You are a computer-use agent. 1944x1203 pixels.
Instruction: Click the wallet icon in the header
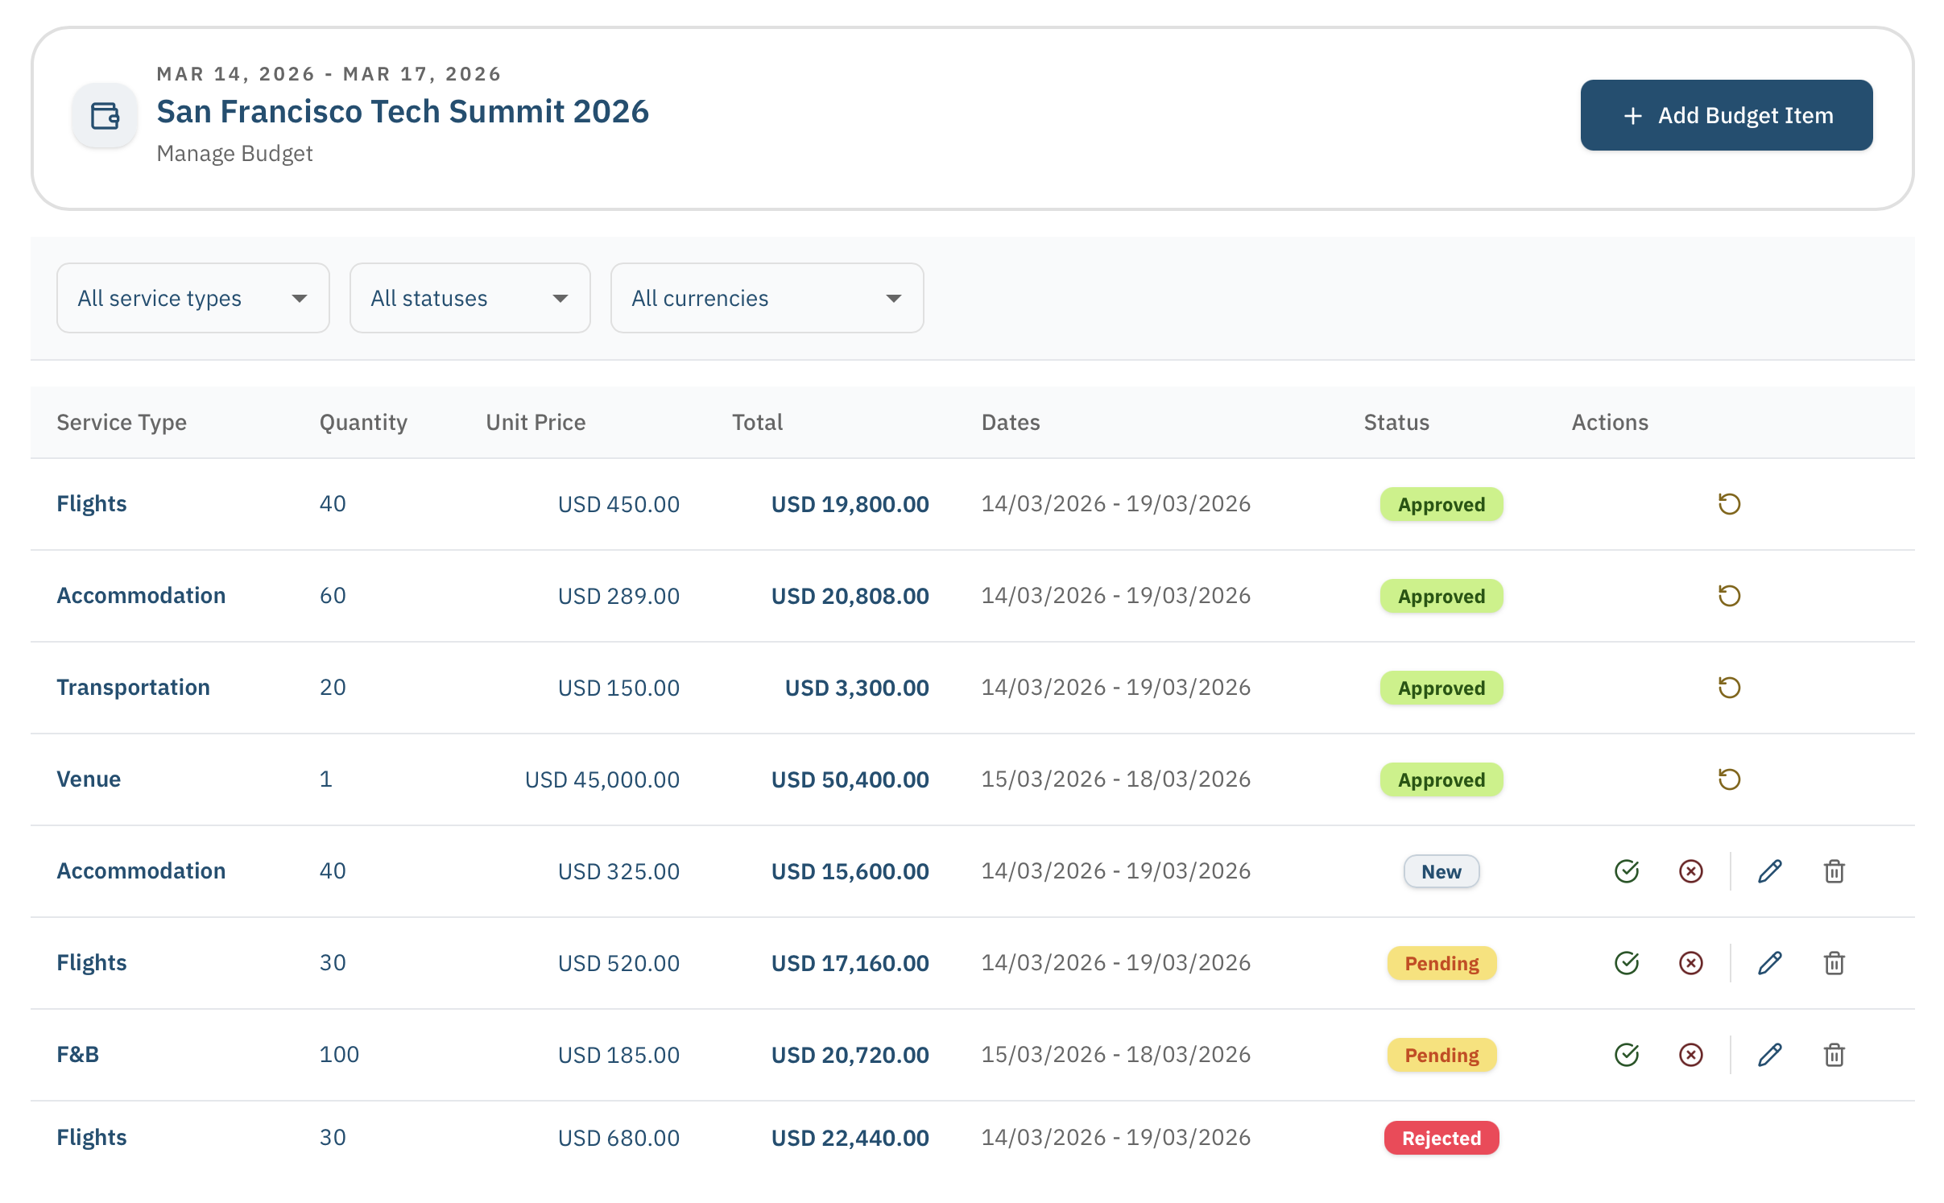pyautogui.click(x=104, y=115)
